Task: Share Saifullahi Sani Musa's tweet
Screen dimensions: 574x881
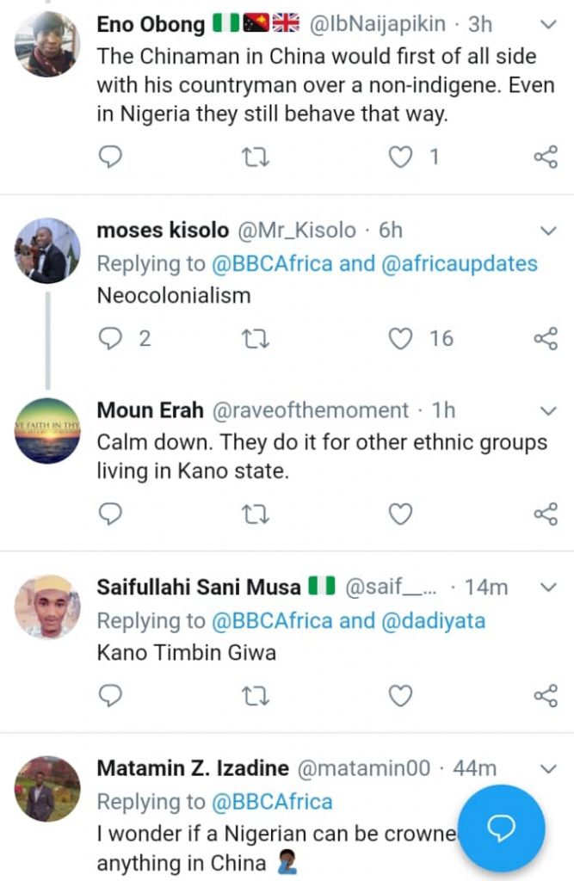Action: pos(546,694)
